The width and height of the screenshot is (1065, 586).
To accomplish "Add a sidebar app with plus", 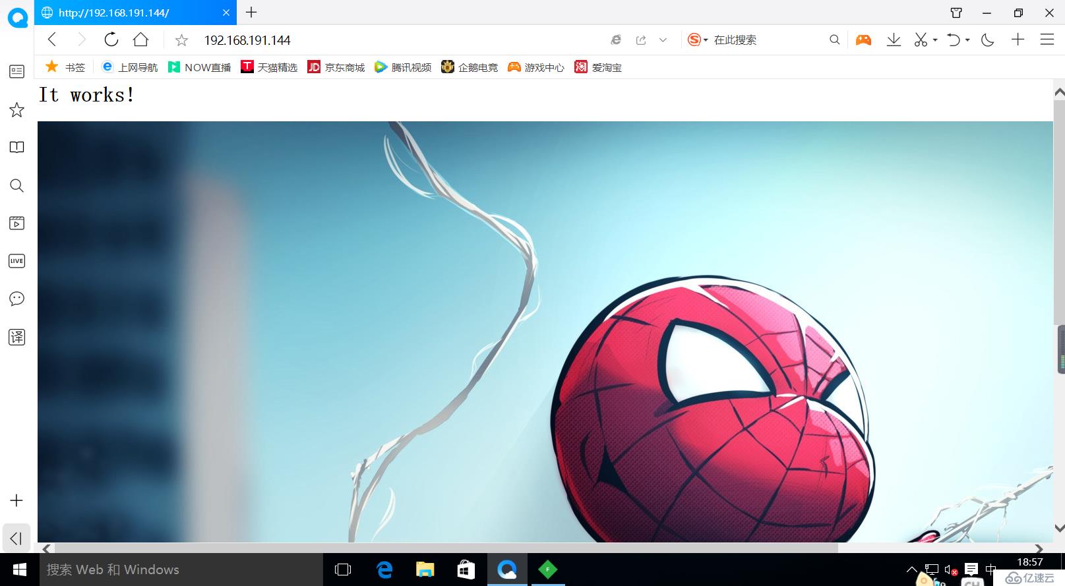I will pos(16,500).
